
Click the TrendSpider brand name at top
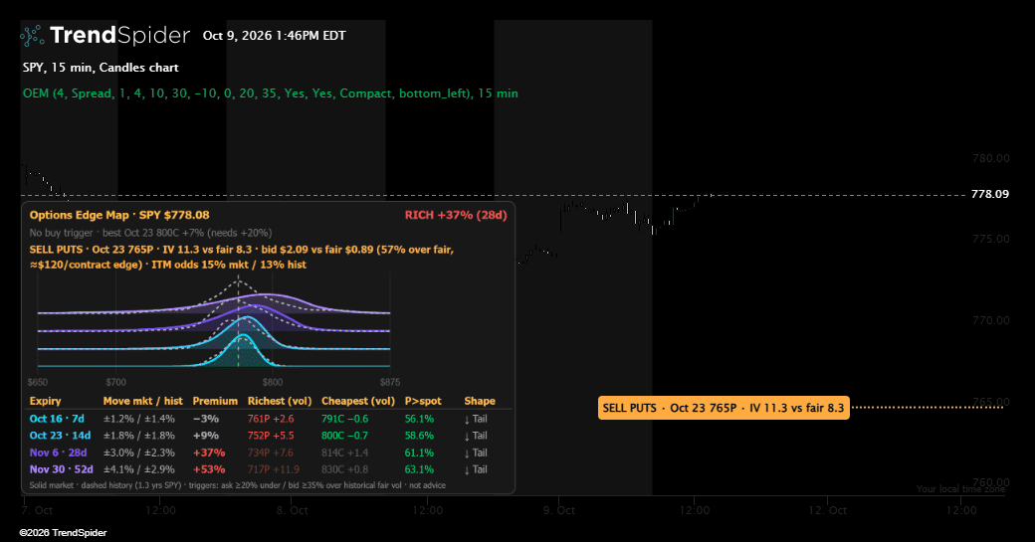click(x=119, y=35)
